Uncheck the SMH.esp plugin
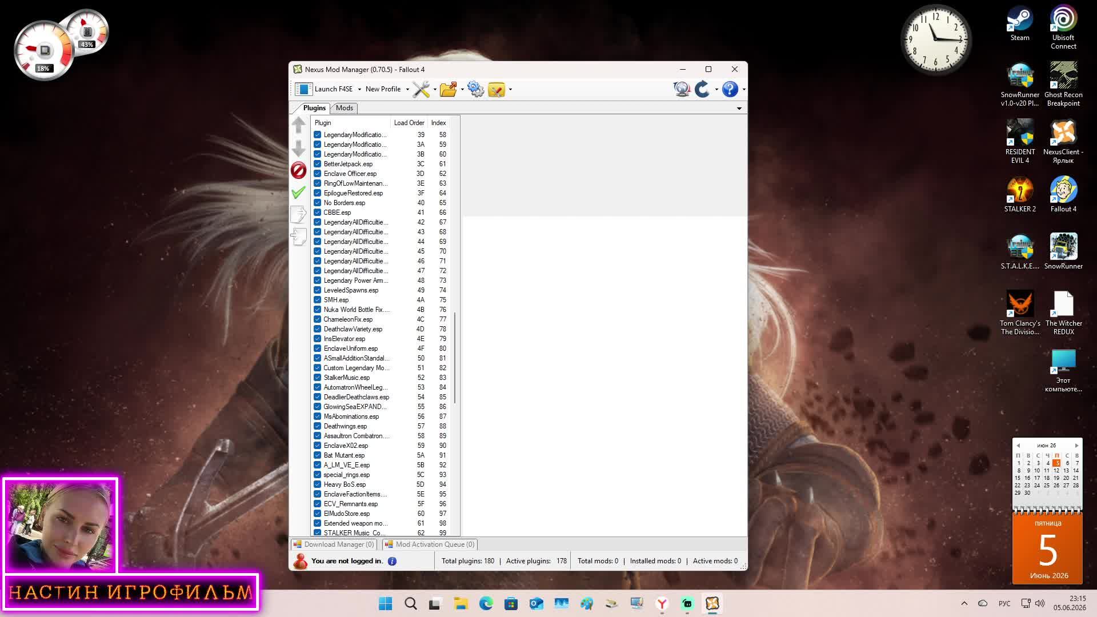1097x617 pixels. [318, 300]
